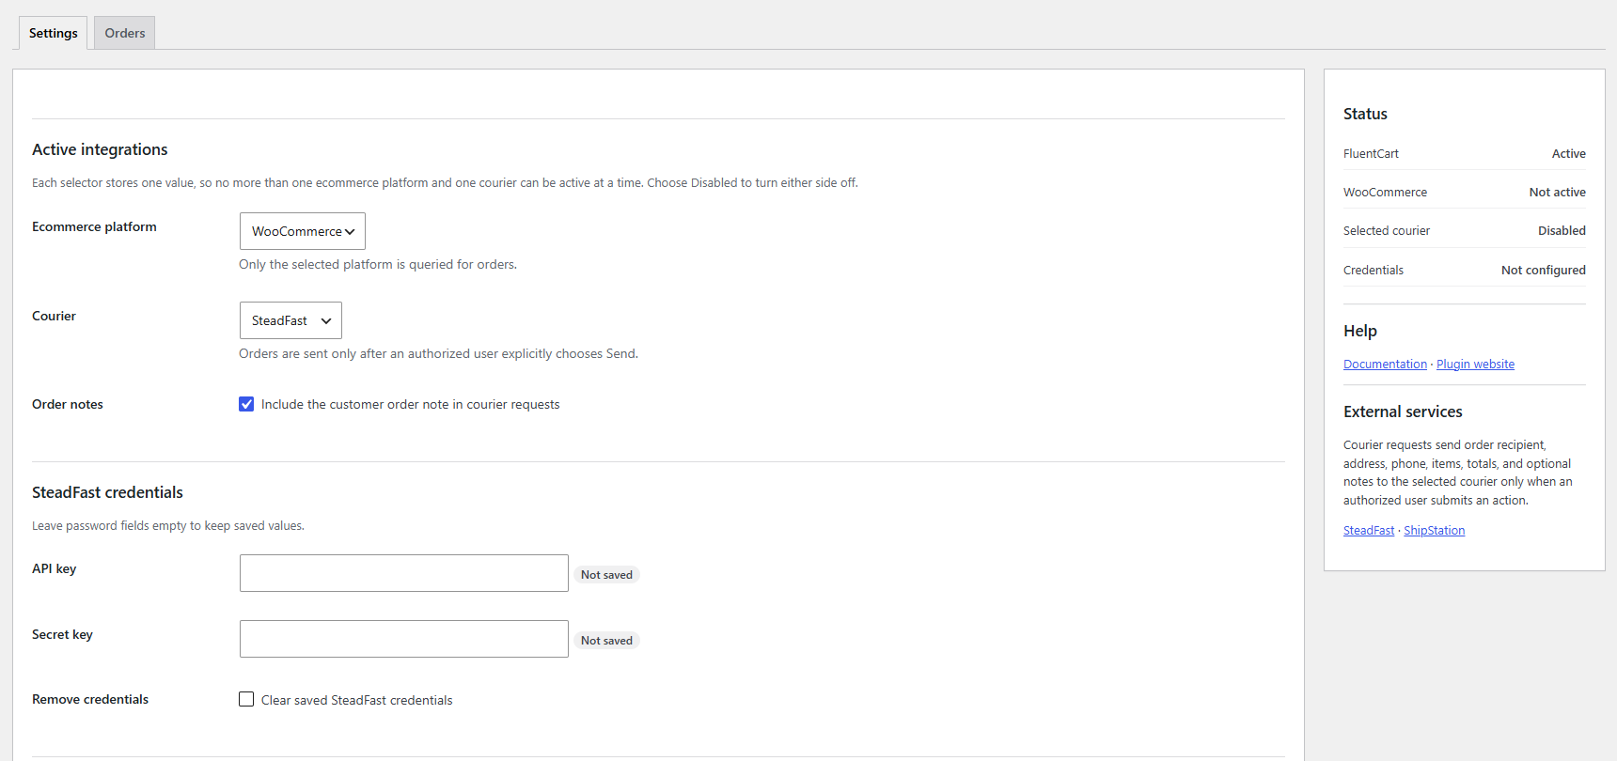Expand the Courier dropdown showing SteadFast
This screenshot has height=761, width=1617.
pyautogui.click(x=290, y=320)
